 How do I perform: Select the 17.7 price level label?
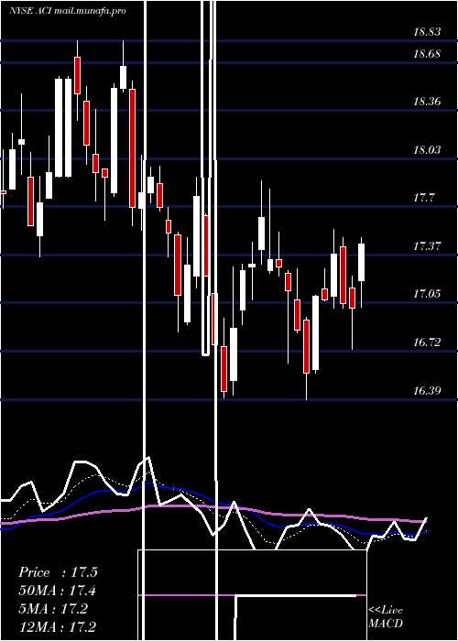tap(423, 198)
